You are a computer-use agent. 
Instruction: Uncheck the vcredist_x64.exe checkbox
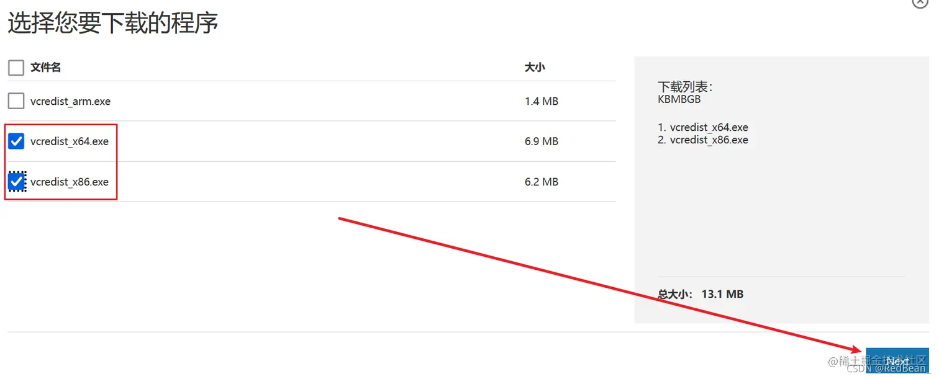16,141
